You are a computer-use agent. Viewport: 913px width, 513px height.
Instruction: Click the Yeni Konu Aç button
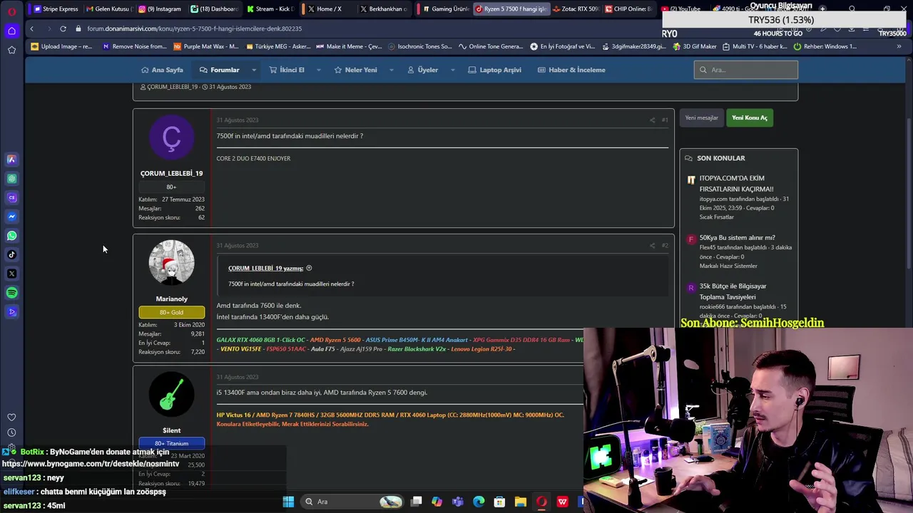point(749,118)
